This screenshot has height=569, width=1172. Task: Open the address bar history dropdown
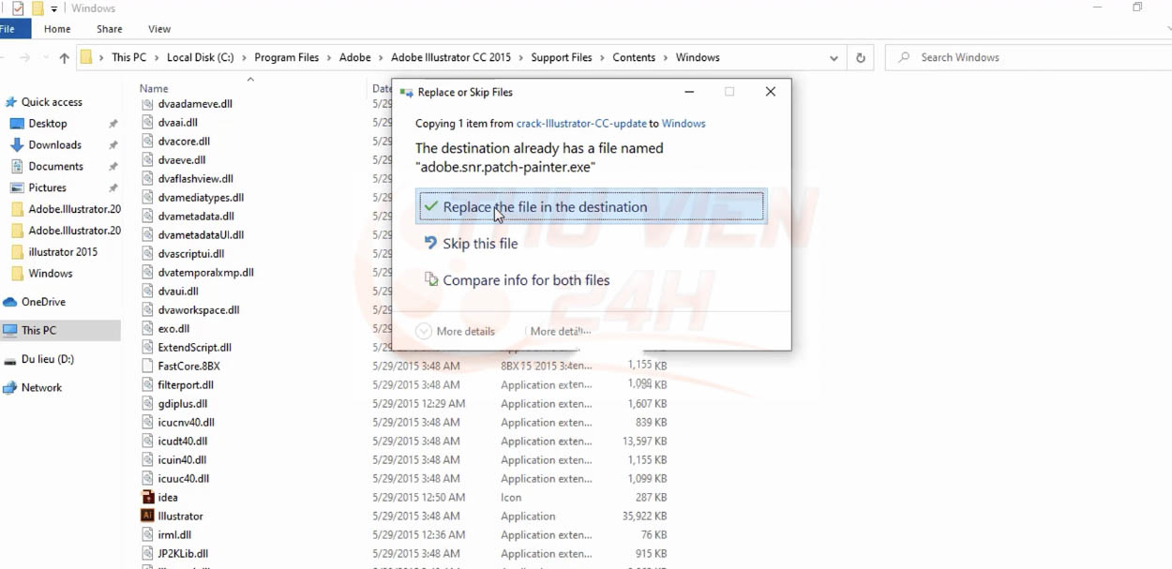pos(834,58)
